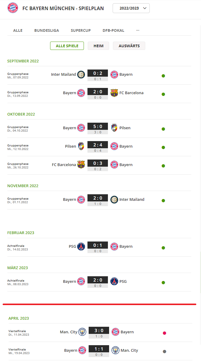Click the FC Bayern crest in the page header
Image resolution: width=201 pixels, height=363 pixels.
tap(12, 8)
